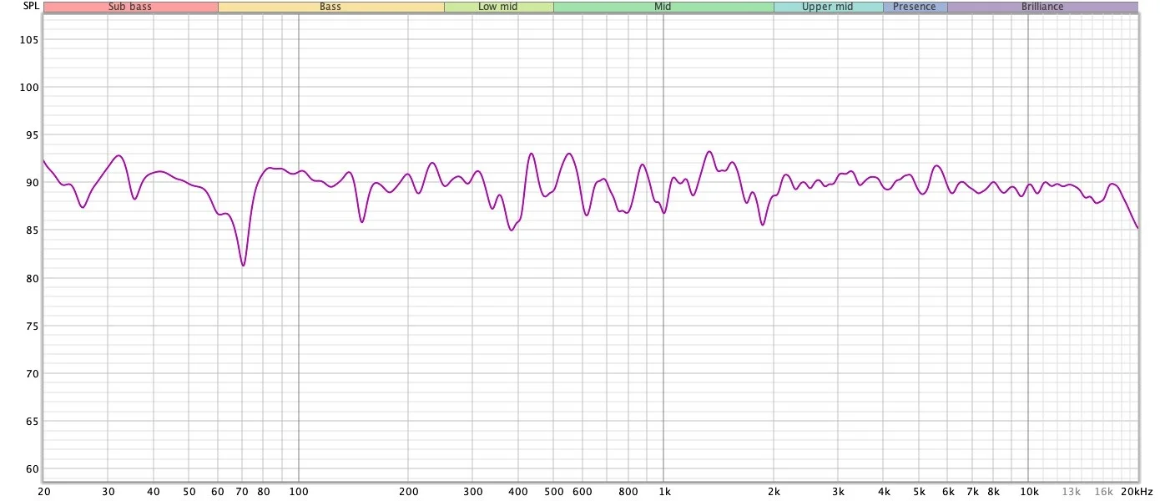
Task: Select the 20kHz frequency axis label
Action: [x=1137, y=491]
